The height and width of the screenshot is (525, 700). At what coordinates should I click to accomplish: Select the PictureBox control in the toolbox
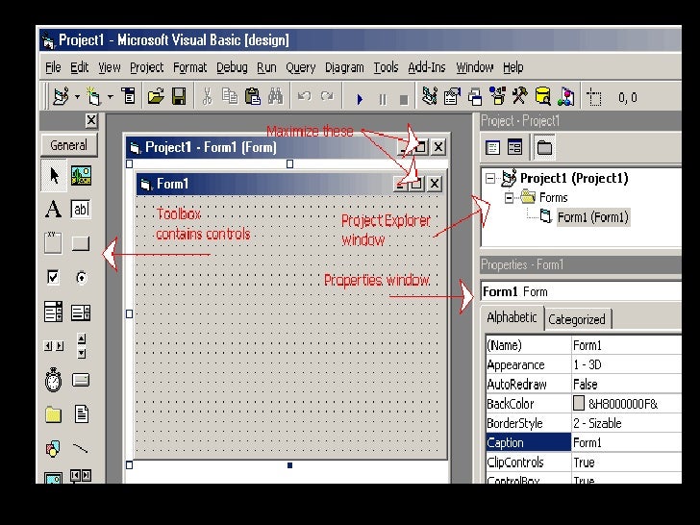(81, 175)
